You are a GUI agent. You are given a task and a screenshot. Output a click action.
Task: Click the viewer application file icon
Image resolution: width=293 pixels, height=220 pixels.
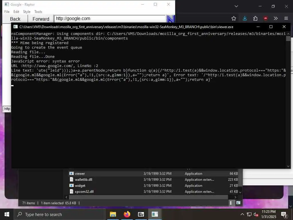(x=71, y=173)
